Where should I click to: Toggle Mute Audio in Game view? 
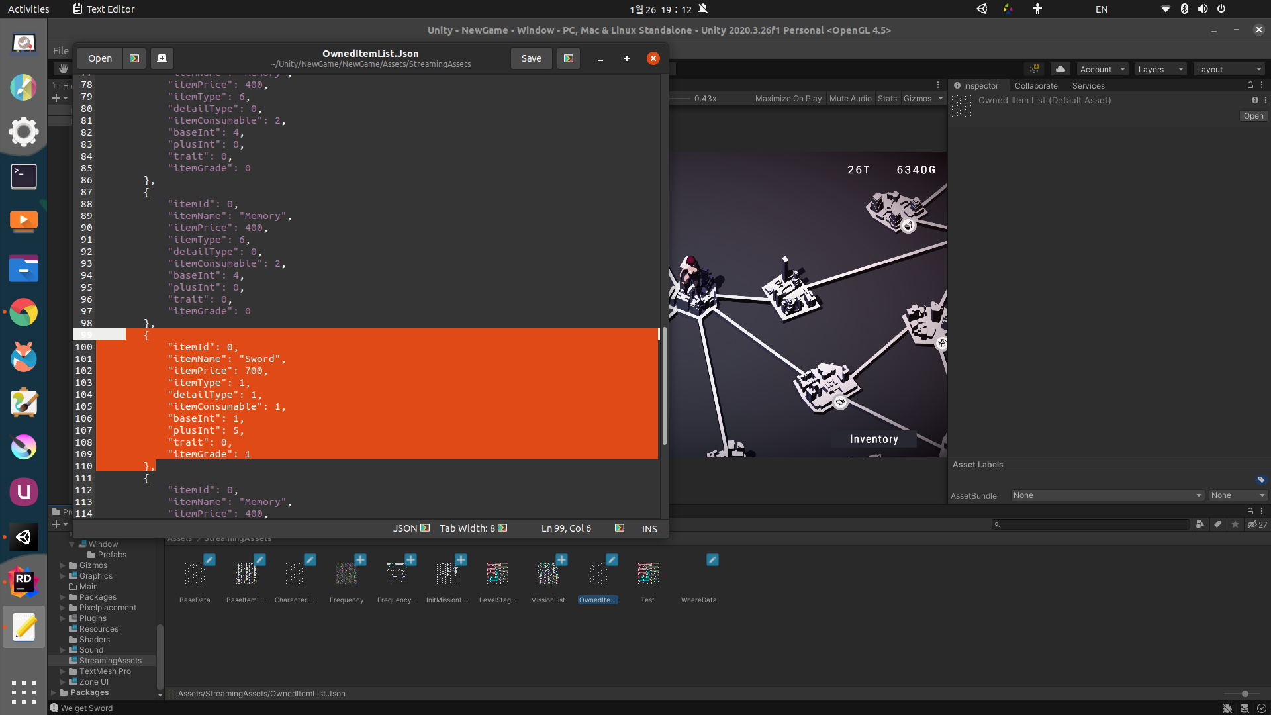coord(850,99)
